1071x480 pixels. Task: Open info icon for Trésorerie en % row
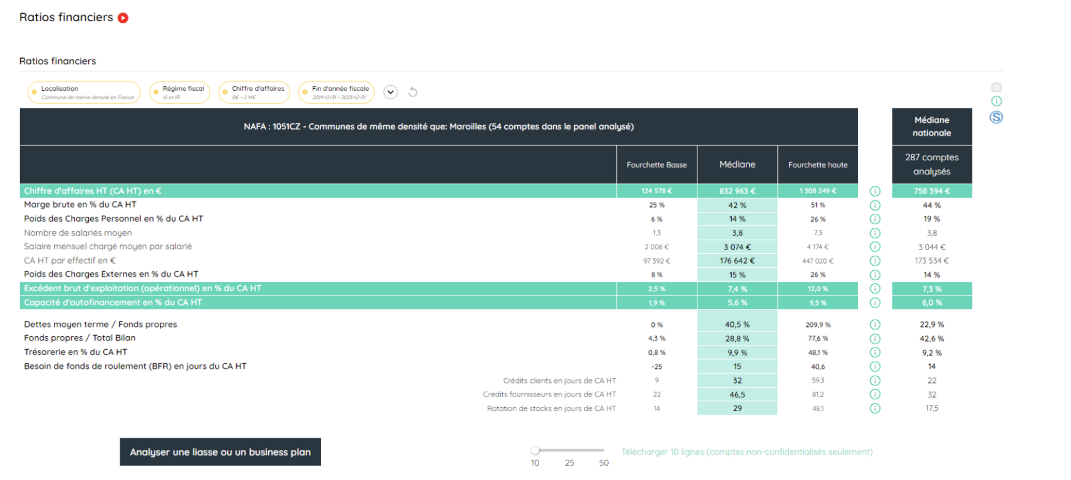pyautogui.click(x=875, y=352)
